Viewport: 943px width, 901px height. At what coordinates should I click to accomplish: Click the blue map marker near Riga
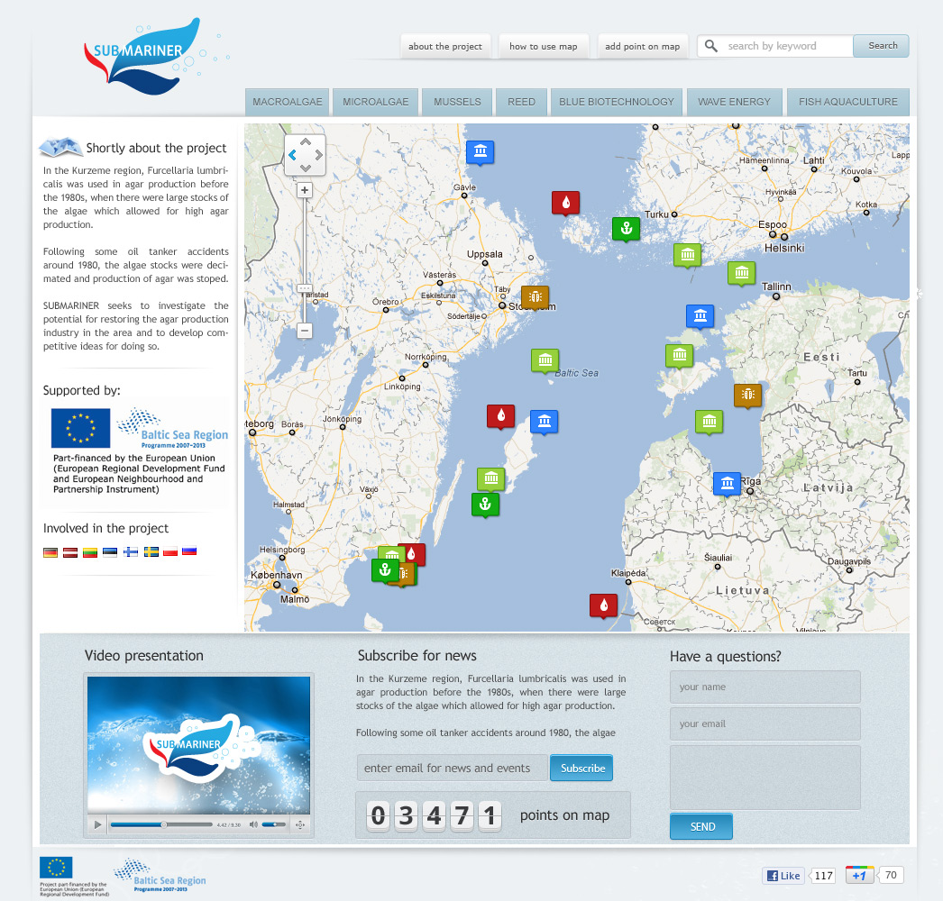point(727,483)
